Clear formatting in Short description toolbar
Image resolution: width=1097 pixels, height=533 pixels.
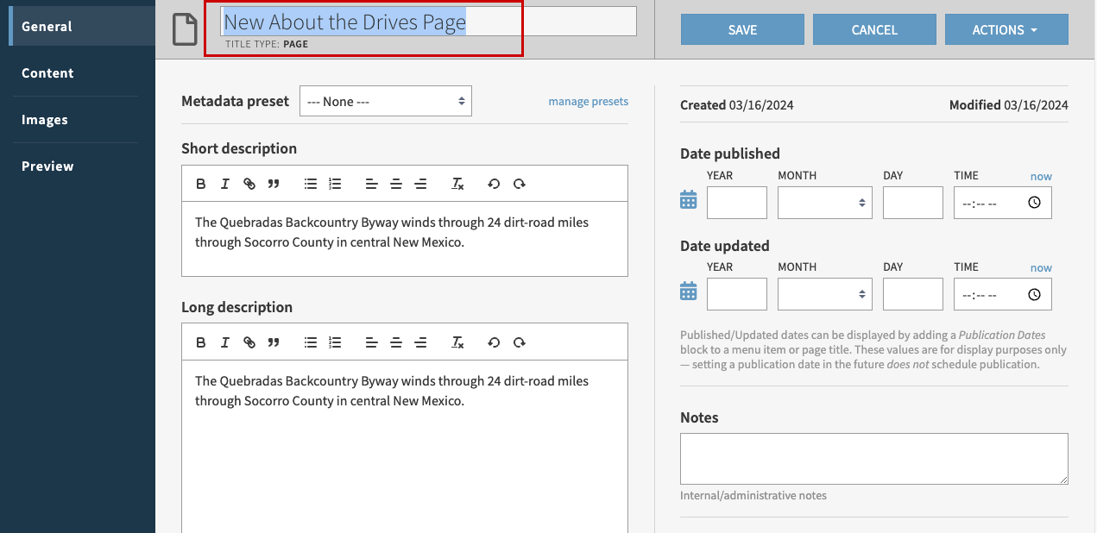pos(458,184)
